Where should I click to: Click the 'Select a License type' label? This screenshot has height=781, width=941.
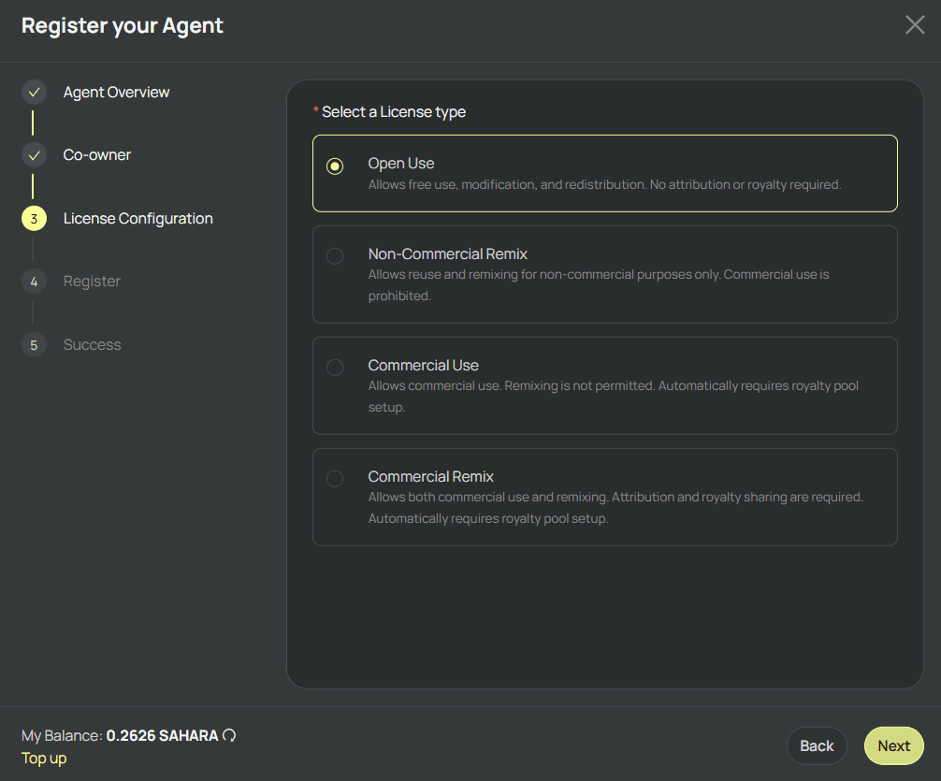click(x=394, y=111)
